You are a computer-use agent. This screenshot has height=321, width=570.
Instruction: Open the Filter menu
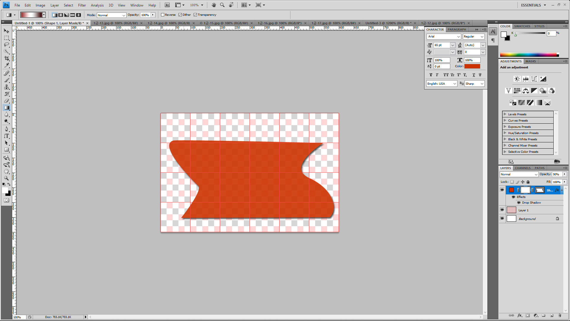[82, 5]
